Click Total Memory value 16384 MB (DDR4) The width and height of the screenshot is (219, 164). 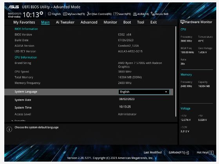[x=130, y=77]
